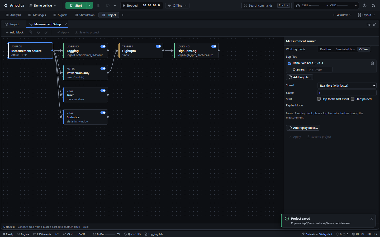
Task: Pop out panel into separate window
Action: tap(369, 24)
